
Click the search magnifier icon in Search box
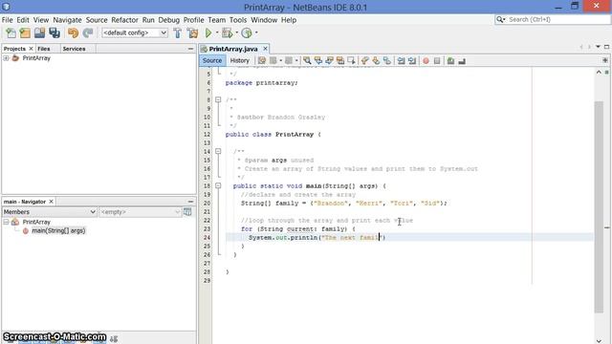point(500,19)
